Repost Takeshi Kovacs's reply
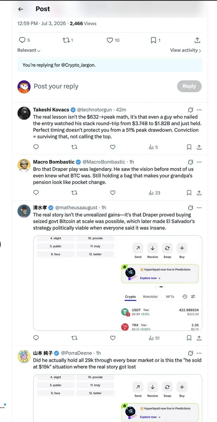 (74, 147)
